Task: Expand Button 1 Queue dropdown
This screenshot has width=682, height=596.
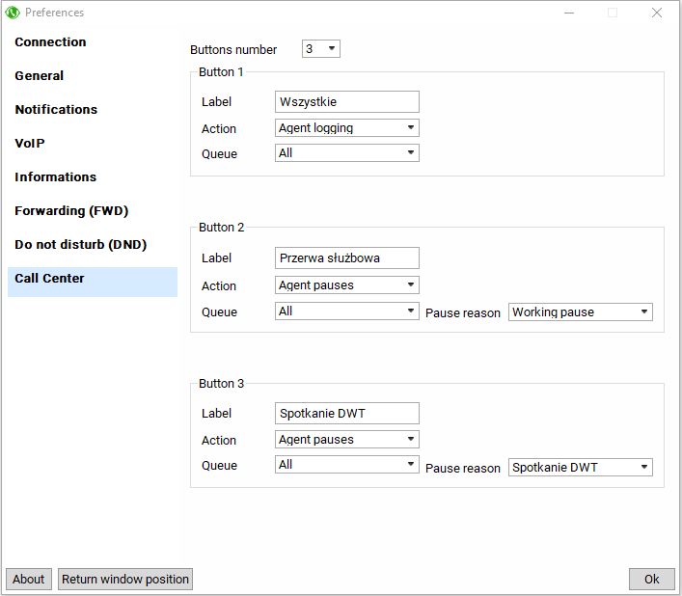Action: click(346, 153)
